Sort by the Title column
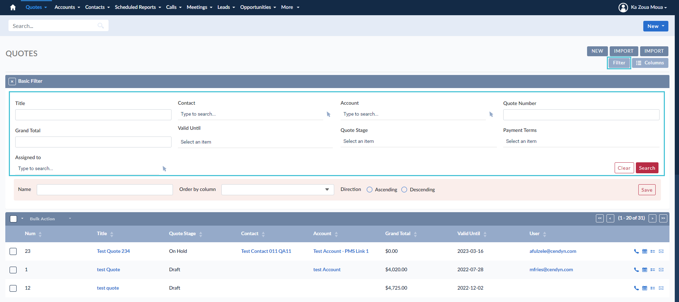Image resolution: width=679 pixels, height=302 pixels. coord(105,234)
